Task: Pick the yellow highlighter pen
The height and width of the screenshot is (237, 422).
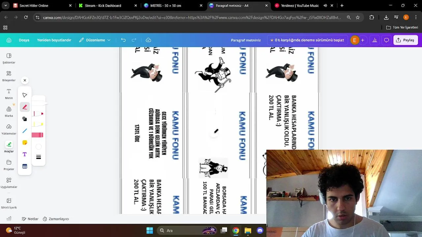Action: coord(38,124)
